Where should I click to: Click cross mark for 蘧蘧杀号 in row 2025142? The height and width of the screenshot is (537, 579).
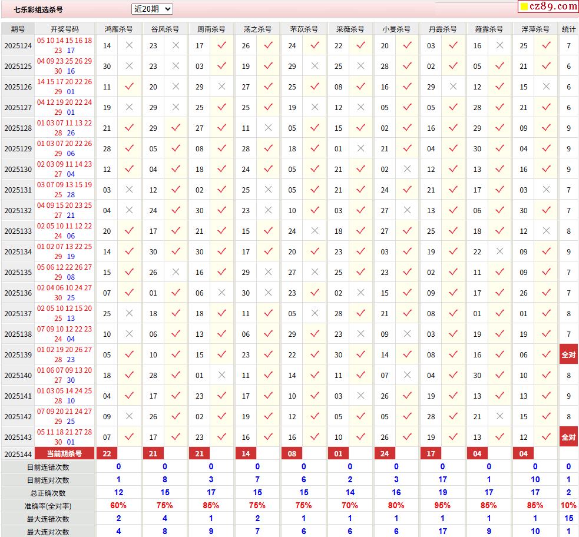499,416
